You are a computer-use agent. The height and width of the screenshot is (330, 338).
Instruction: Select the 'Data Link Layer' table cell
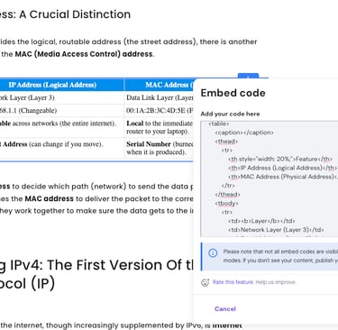pyautogui.click(x=160, y=97)
